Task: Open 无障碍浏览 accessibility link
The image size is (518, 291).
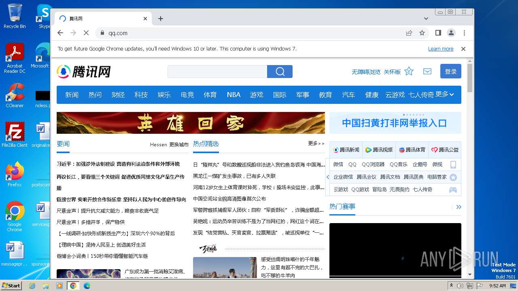Action: 366,72
